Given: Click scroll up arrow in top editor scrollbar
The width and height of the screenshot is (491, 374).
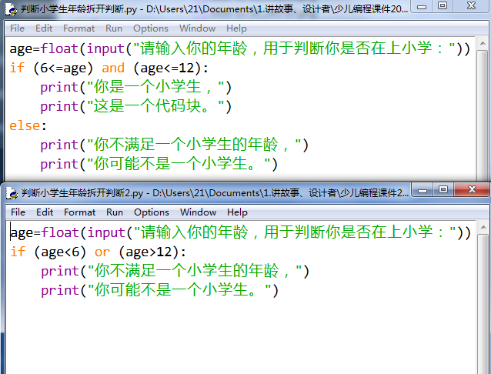Looking at the screenshot, I should 483,44.
